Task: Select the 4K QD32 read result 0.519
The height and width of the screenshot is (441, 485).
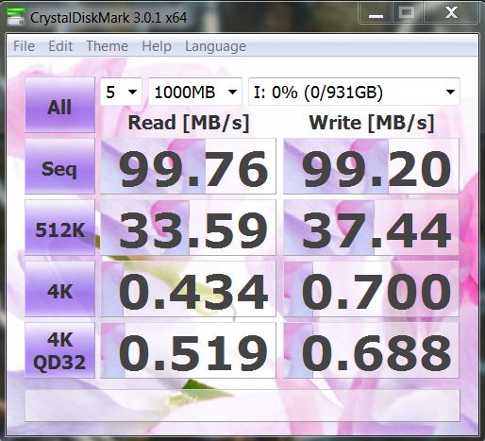Action: click(188, 350)
